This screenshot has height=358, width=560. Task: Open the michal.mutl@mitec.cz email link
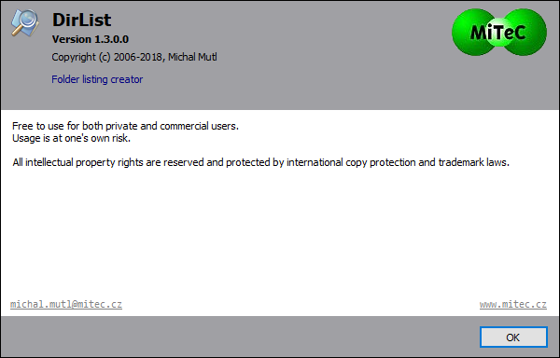(66, 304)
